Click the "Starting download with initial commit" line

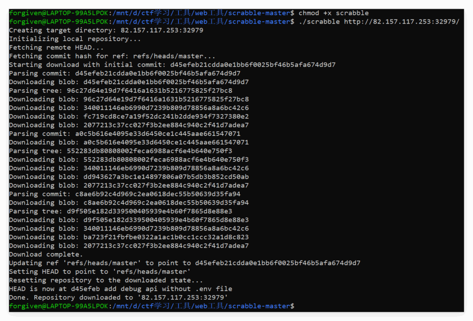(x=172, y=65)
